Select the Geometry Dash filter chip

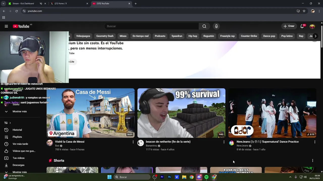(x=105, y=36)
